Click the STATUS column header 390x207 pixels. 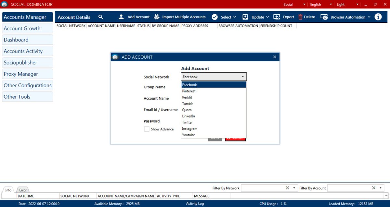[x=143, y=26]
